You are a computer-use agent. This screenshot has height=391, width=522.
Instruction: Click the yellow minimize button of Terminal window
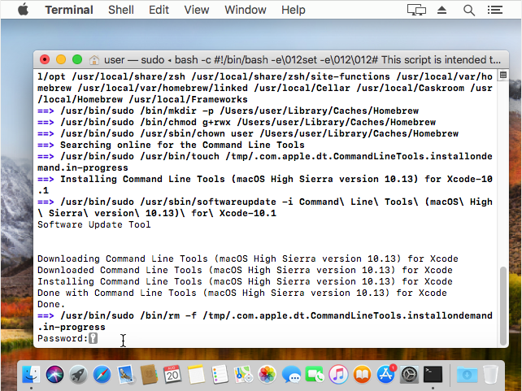tap(61, 59)
